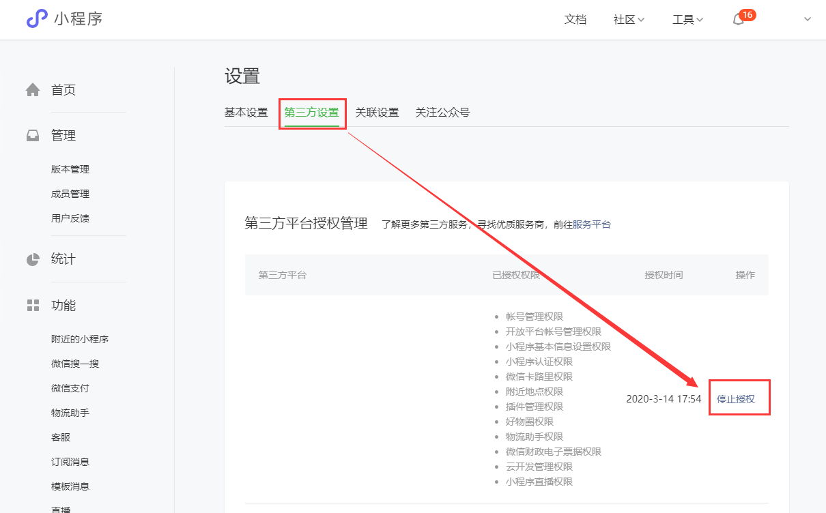Click the grid icon beside 功能
Viewport: 826px width, 513px height.
[x=33, y=306]
